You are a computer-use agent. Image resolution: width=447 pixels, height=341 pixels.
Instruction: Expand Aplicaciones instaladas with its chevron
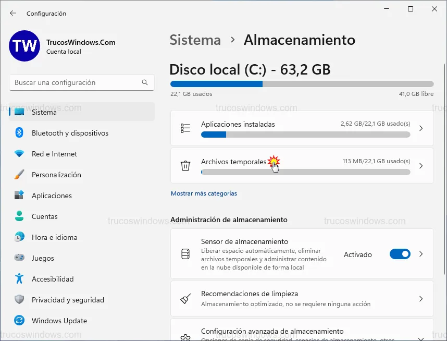click(421, 128)
